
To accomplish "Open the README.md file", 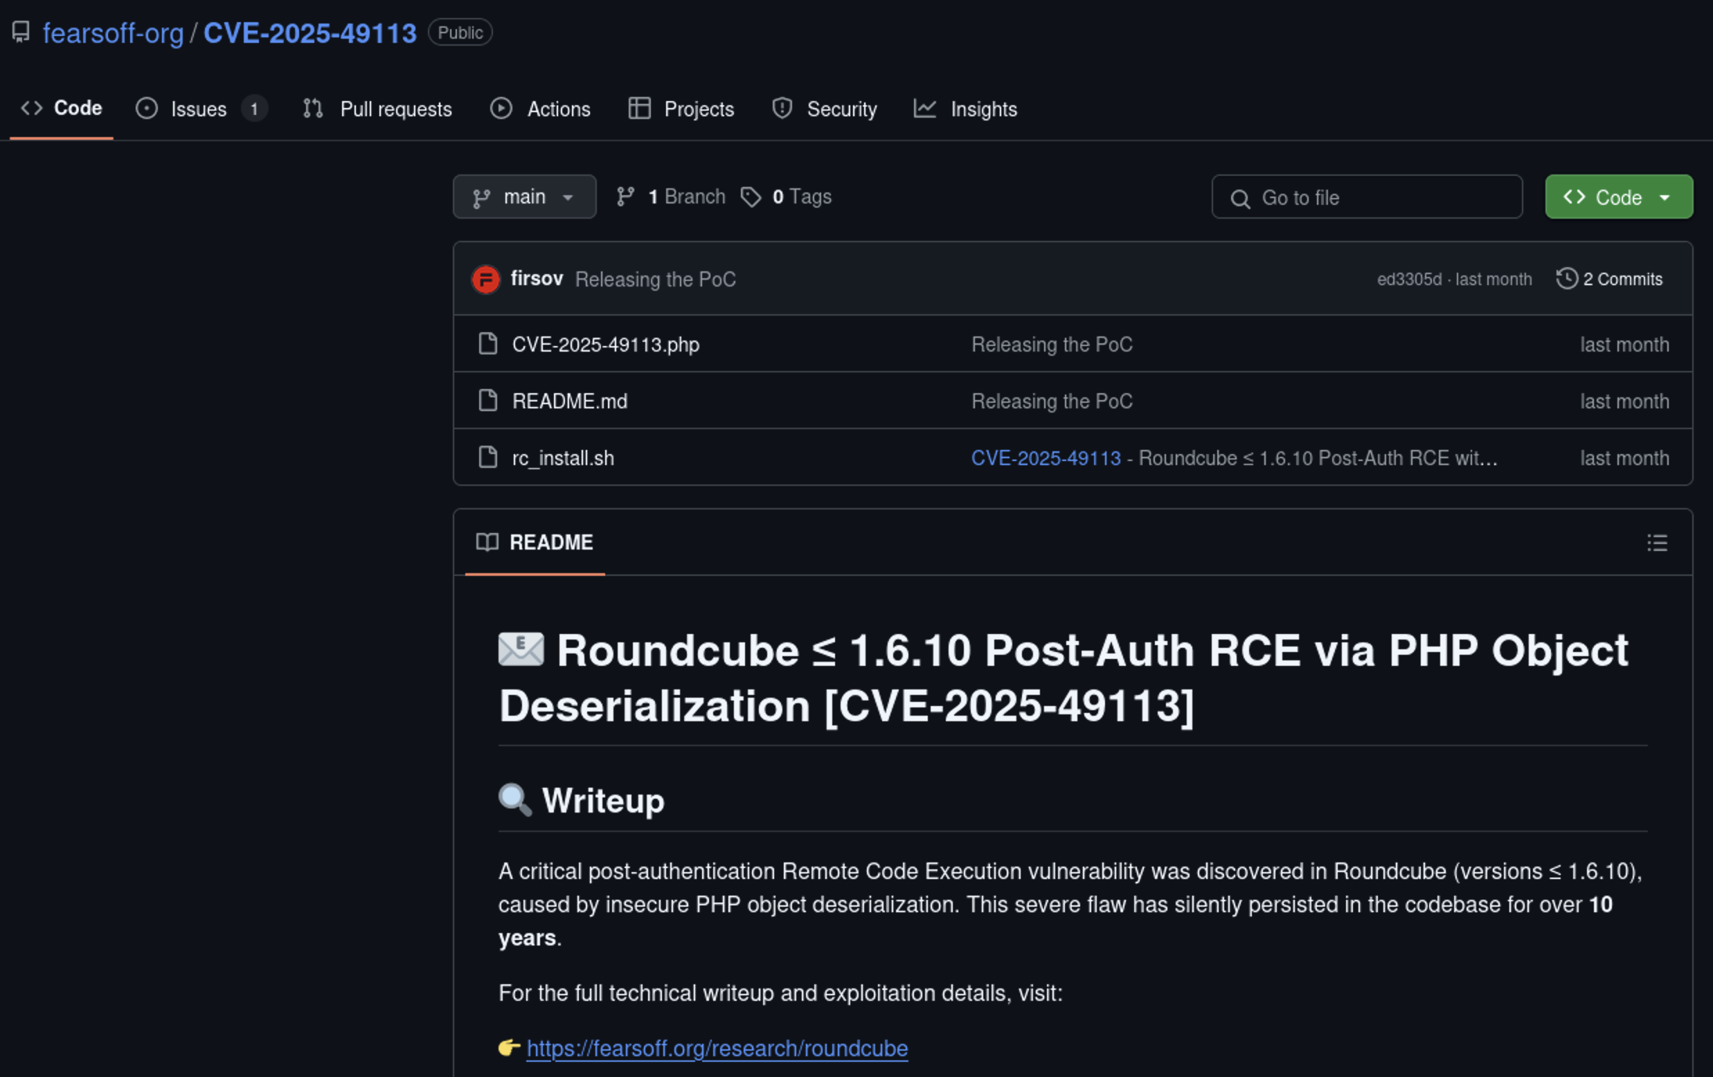I will pyautogui.click(x=570, y=401).
